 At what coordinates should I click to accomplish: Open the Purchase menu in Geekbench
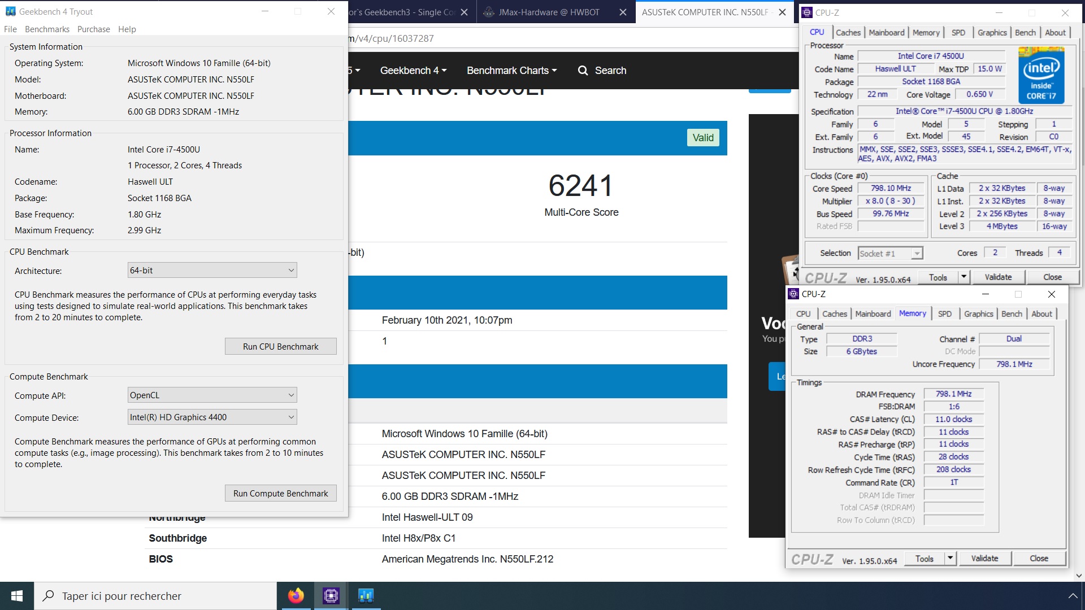click(94, 29)
